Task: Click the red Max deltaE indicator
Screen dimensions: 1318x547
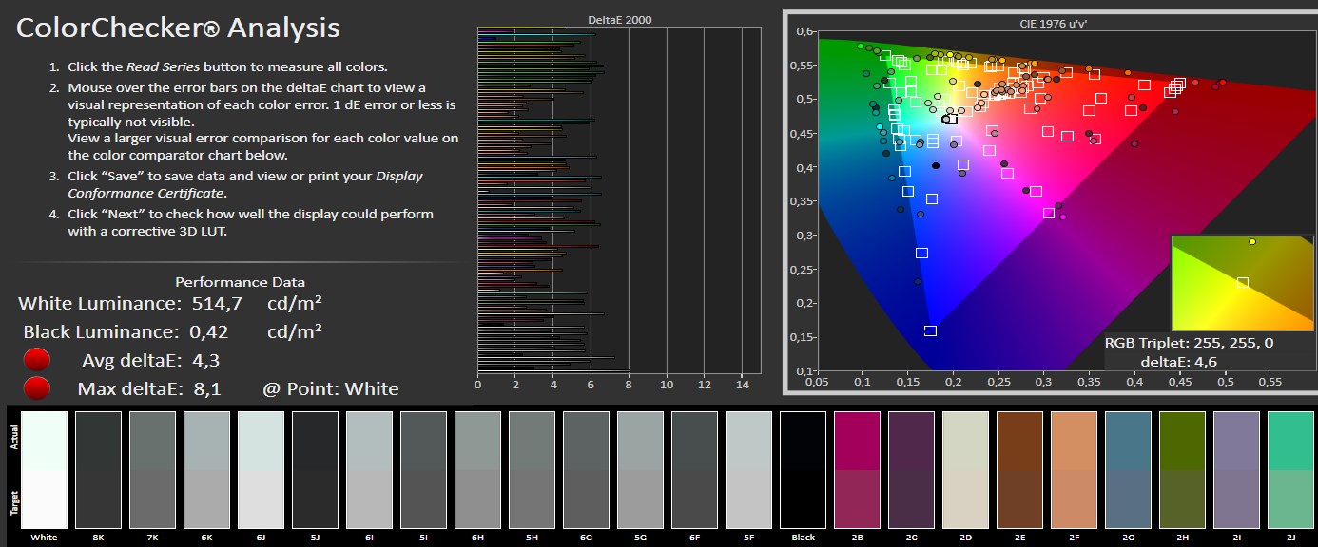Action: 37,388
